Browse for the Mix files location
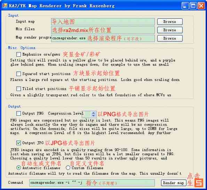Image resolution: width=207 pixels, height=190 pixels. [x=170, y=30]
